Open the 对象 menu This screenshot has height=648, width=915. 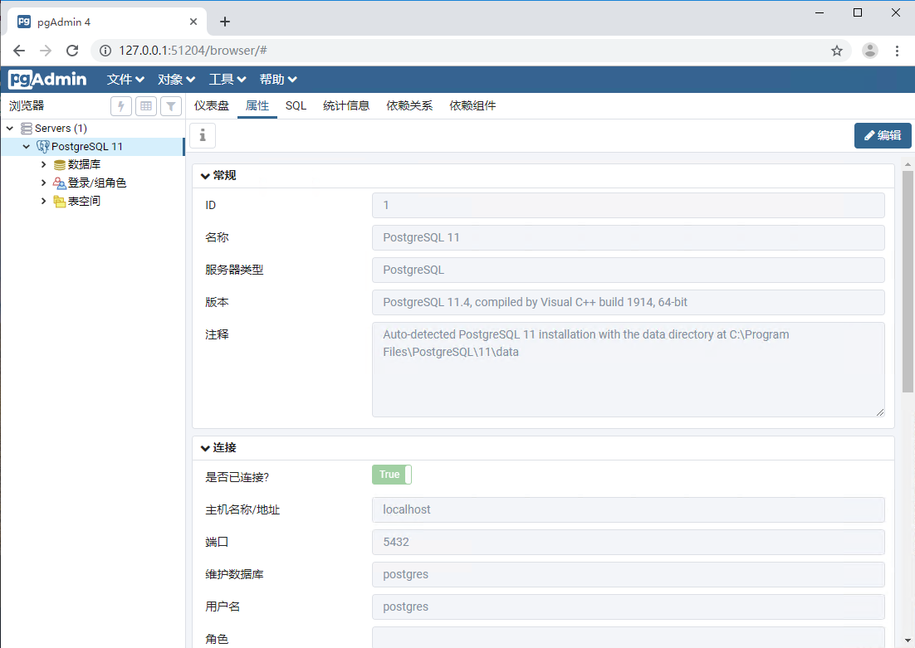tap(176, 80)
